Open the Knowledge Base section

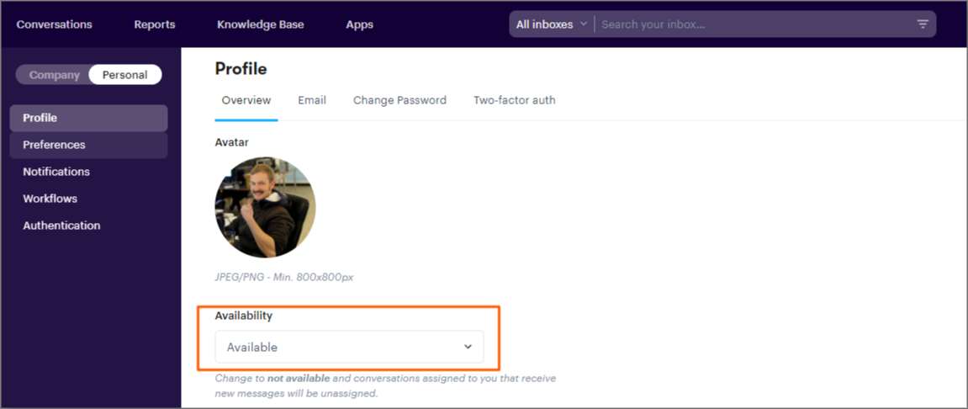[261, 24]
